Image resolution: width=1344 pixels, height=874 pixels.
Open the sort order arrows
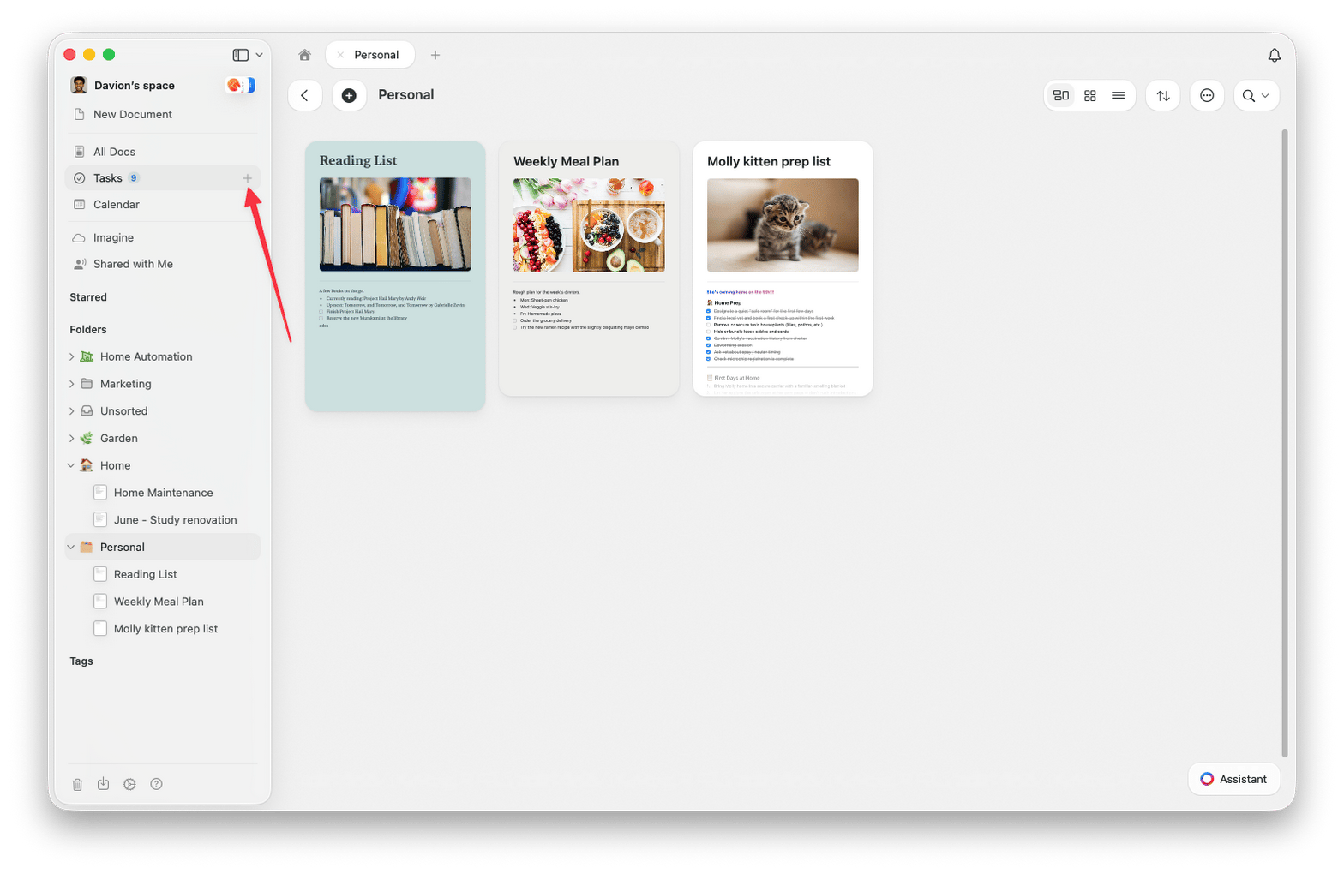(1163, 96)
